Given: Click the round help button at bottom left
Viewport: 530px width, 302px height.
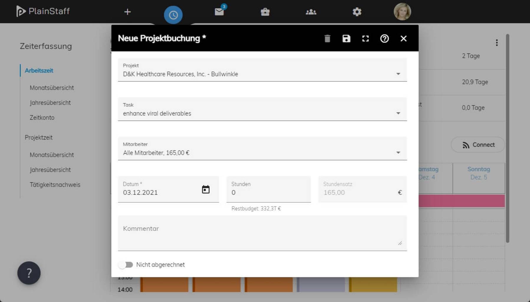Looking at the screenshot, I should [29, 273].
